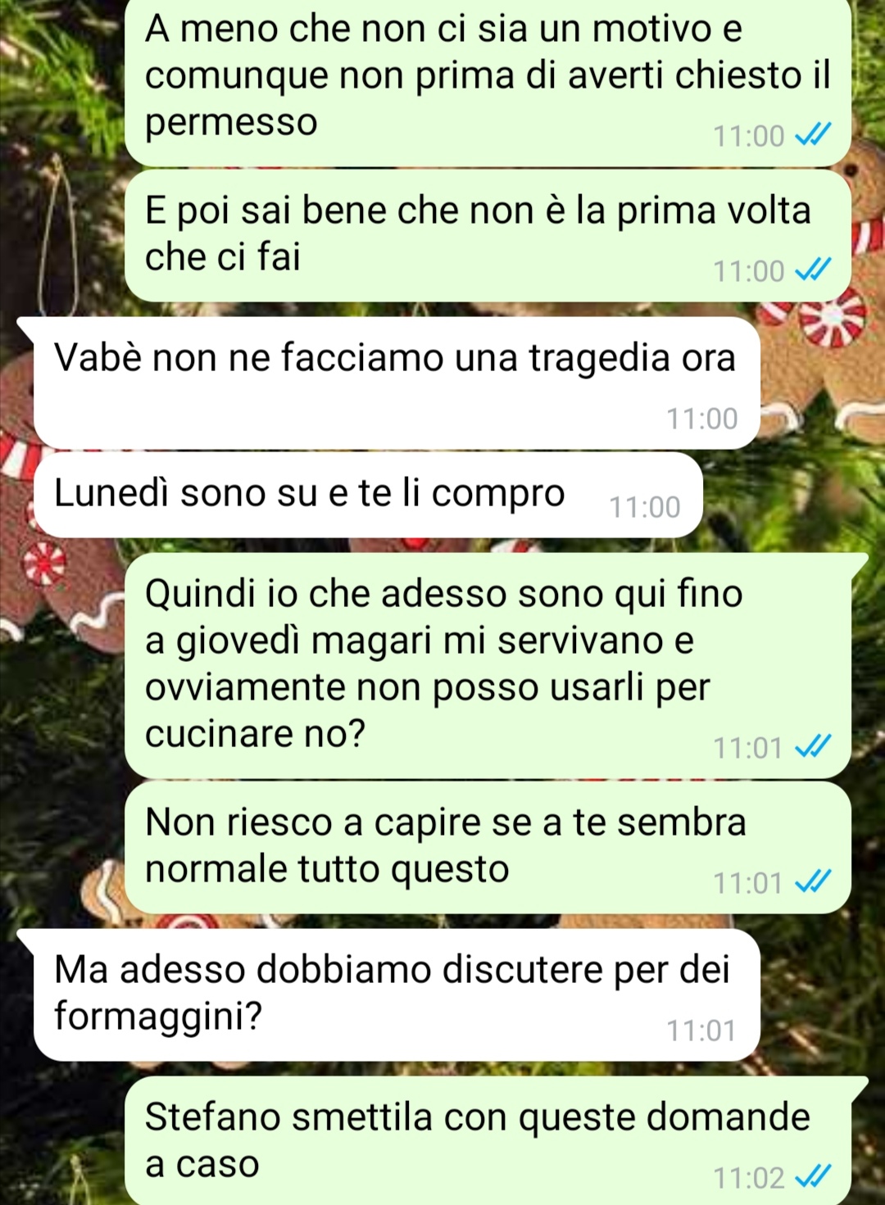Tap the 11:01 timestamp on the 'formaggini?' message
This screenshot has width=885, height=1205.
tap(702, 1031)
